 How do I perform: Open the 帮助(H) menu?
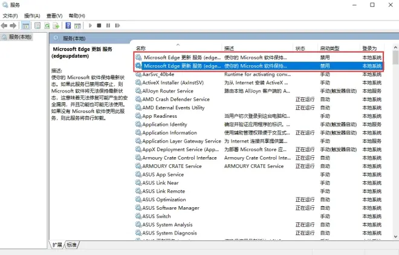click(x=77, y=16)
